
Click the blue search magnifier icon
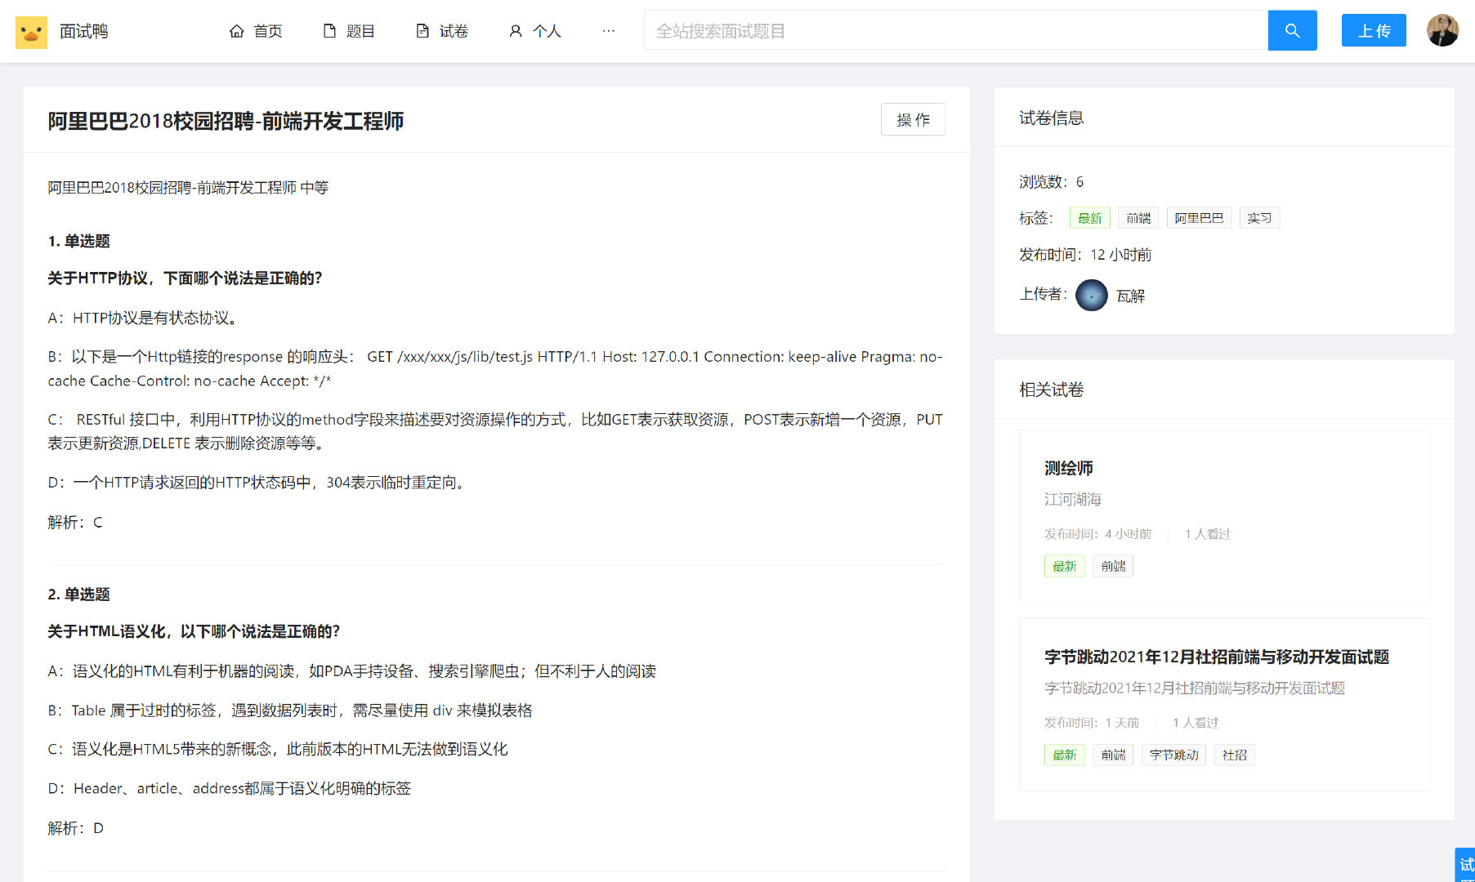click(x=1292, y=30)
